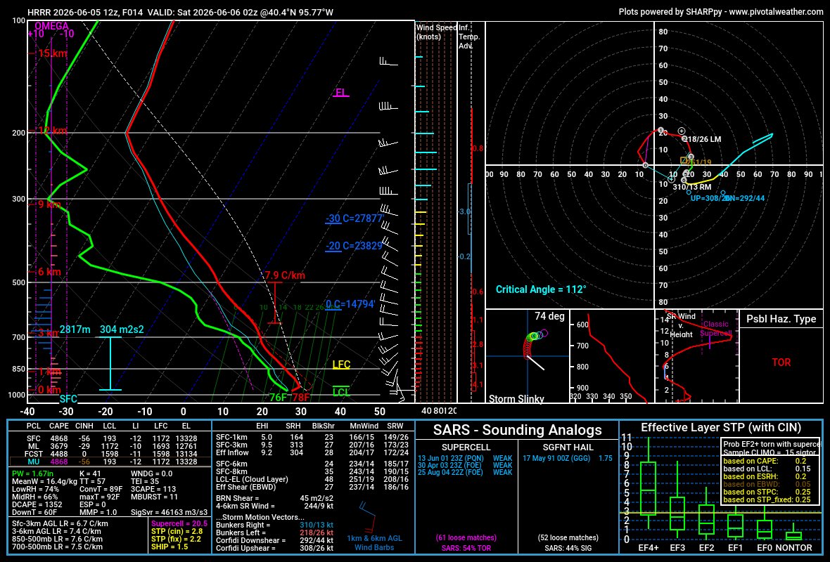Screen dimensions: 830x562
Task: Click the 'STP (cin) = 2.8' value
Action: (x=177, y=531)
